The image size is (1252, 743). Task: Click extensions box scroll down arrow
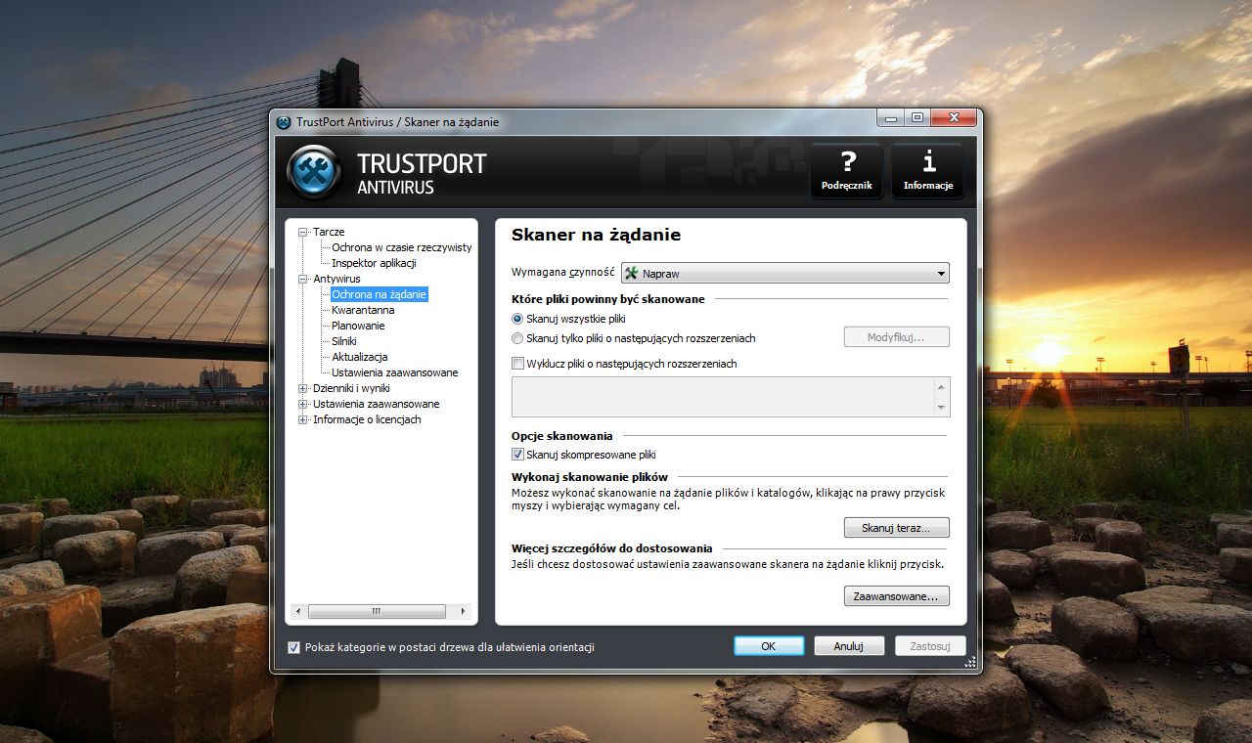[x=941, y=408]
